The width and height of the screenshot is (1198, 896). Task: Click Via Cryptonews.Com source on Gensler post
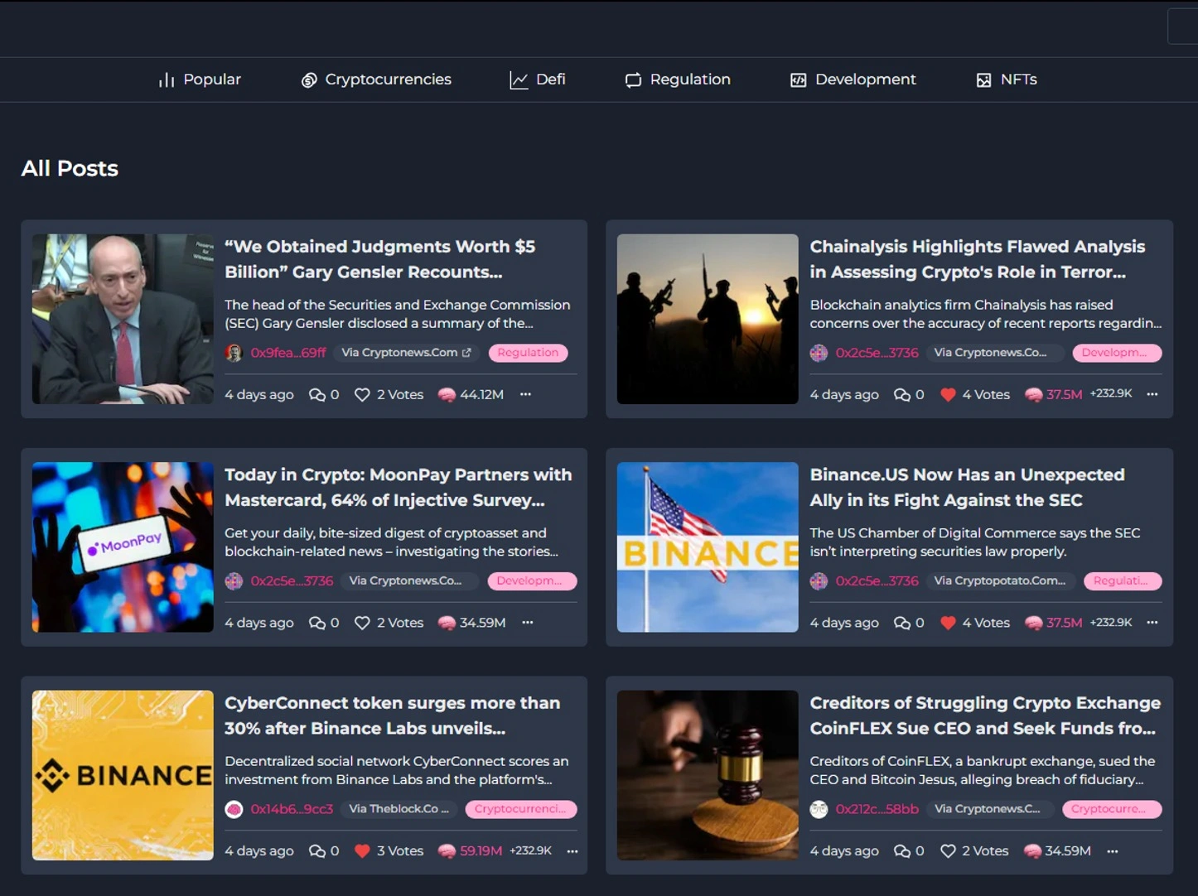407,353
